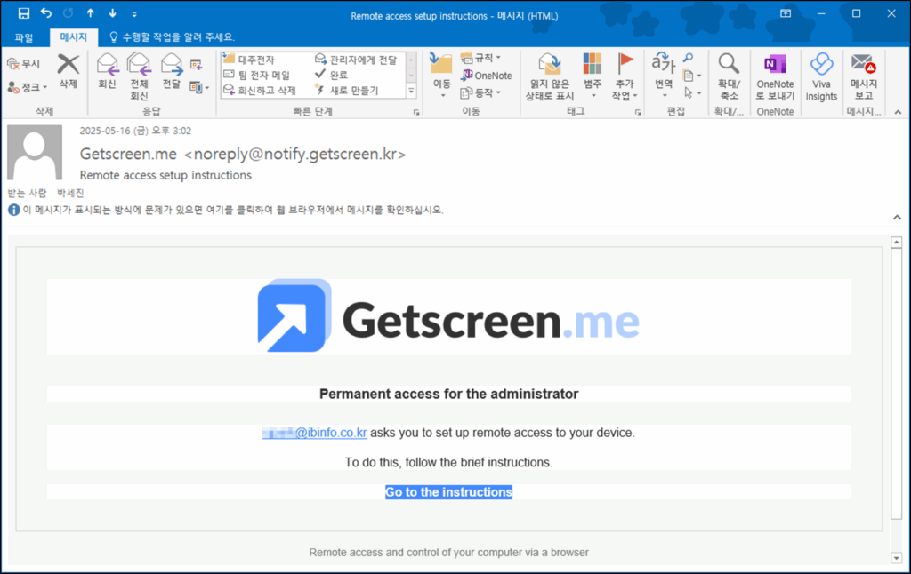Open the related items dropdown in 편집 group
911x574 pixels.
coord(691,76)
